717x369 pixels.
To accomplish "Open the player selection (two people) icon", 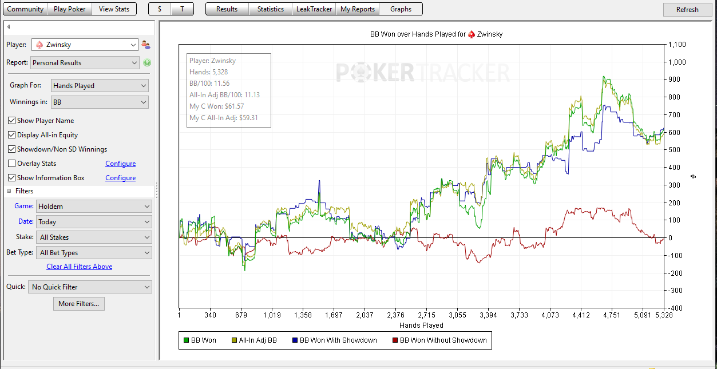I will [x=146, y=45].
